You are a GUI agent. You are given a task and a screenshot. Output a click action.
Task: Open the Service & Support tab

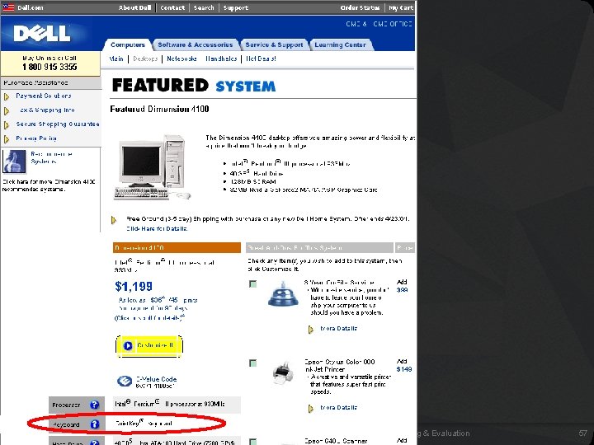click(x=274, y=44)
